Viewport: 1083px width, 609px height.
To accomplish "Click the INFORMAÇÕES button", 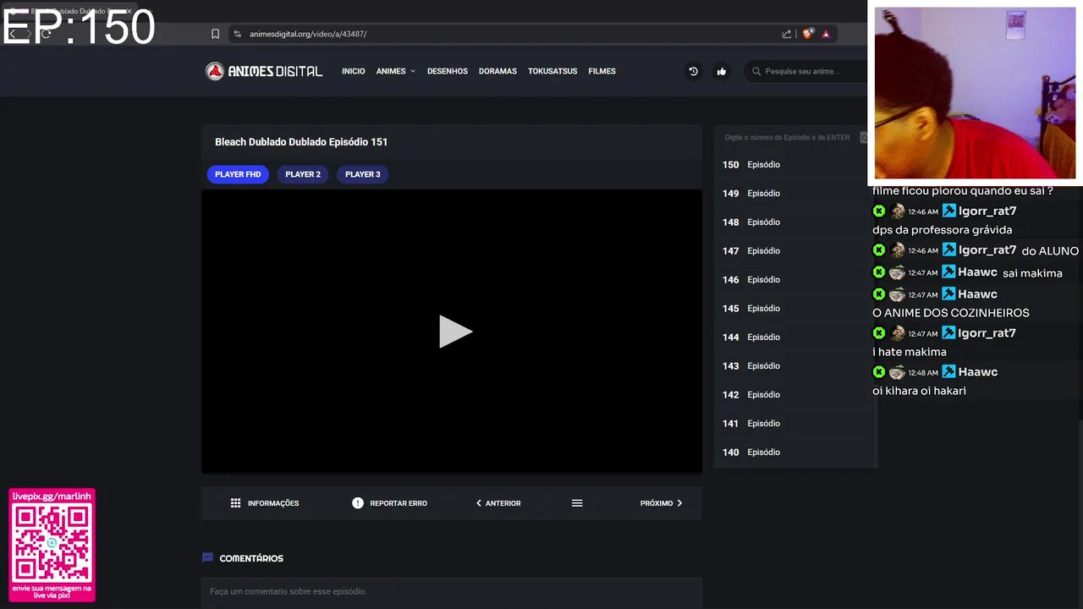I will (265, 503).
